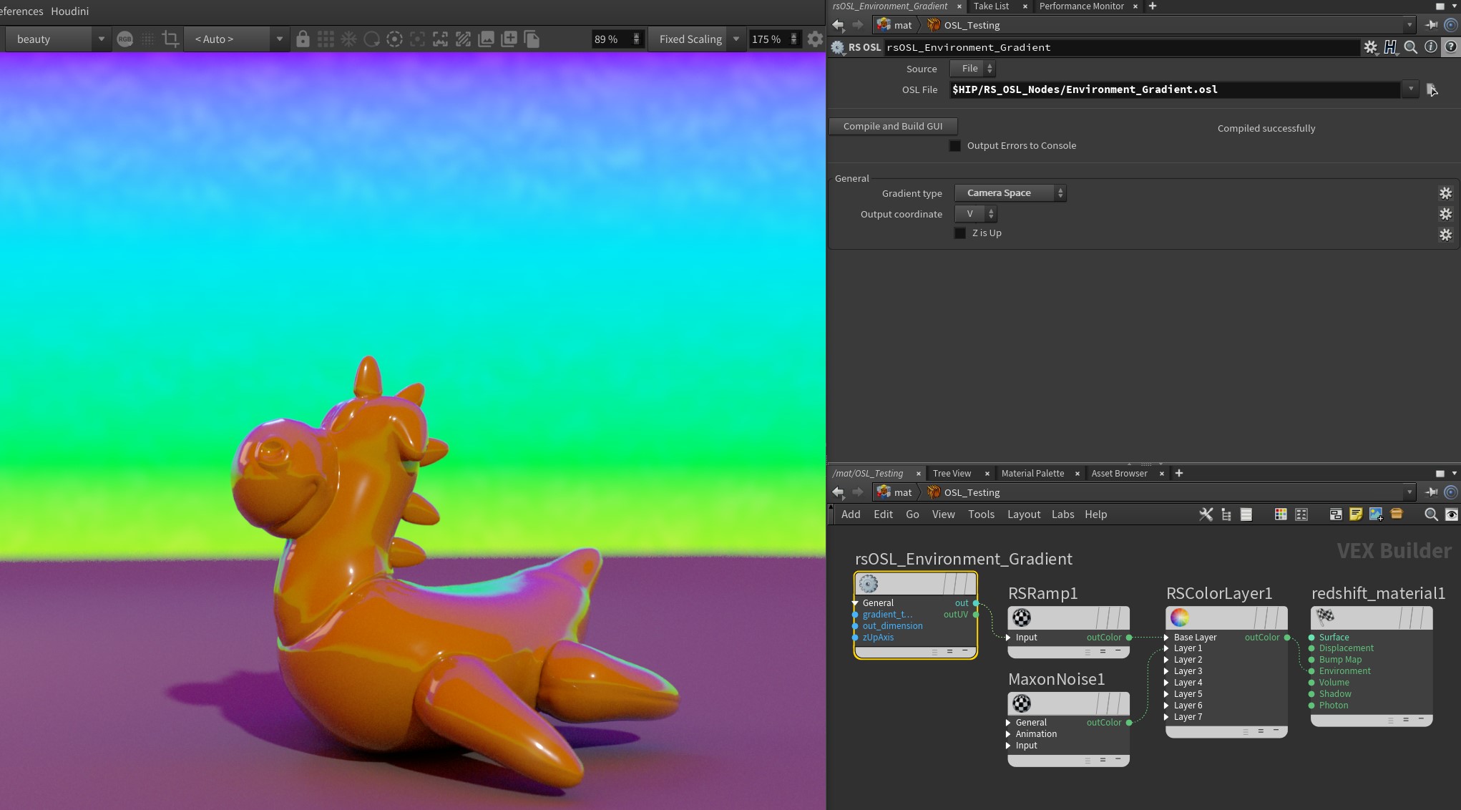
Task: Click the wrench tools icon in network editor
Action: [x=1206, y=514]
